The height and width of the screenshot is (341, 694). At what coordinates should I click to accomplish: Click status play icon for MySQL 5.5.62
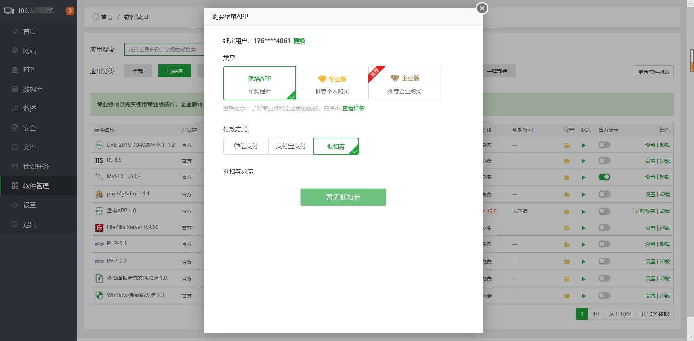click(583, 177)
